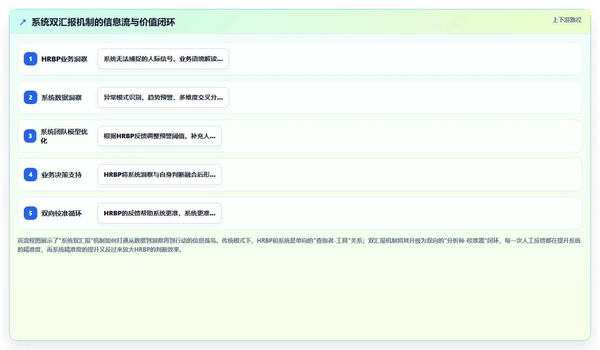600x350 pixels.
Task: Click the step 4 number badge
Action: [31, 175]
